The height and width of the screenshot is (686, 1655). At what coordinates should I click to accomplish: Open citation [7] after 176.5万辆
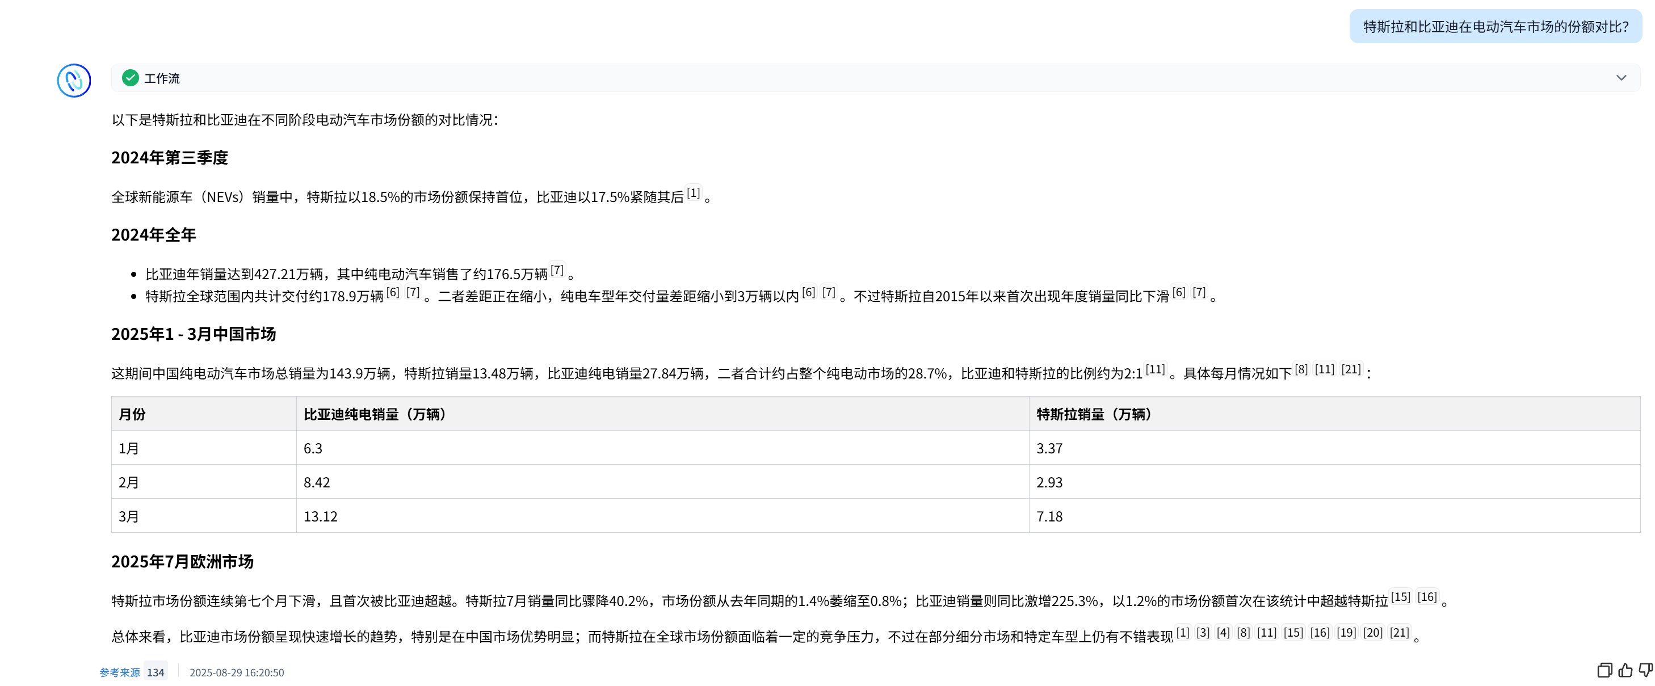tap(557, 270)
